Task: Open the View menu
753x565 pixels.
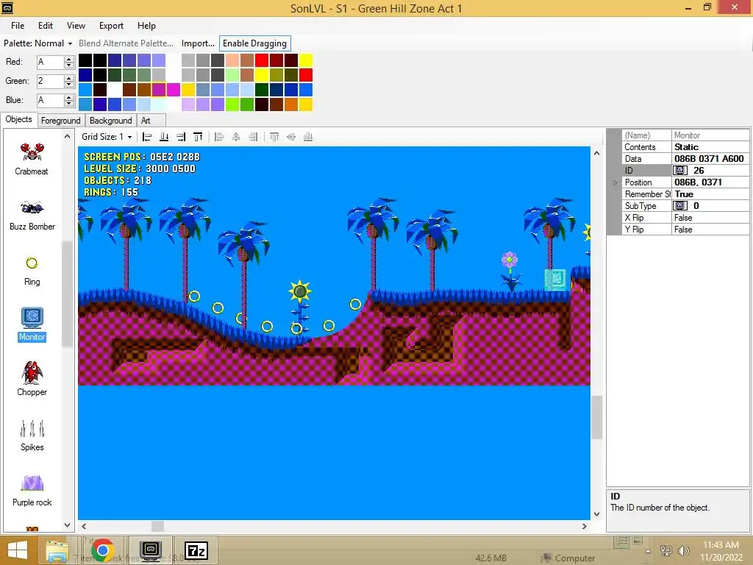Action: 76,26
